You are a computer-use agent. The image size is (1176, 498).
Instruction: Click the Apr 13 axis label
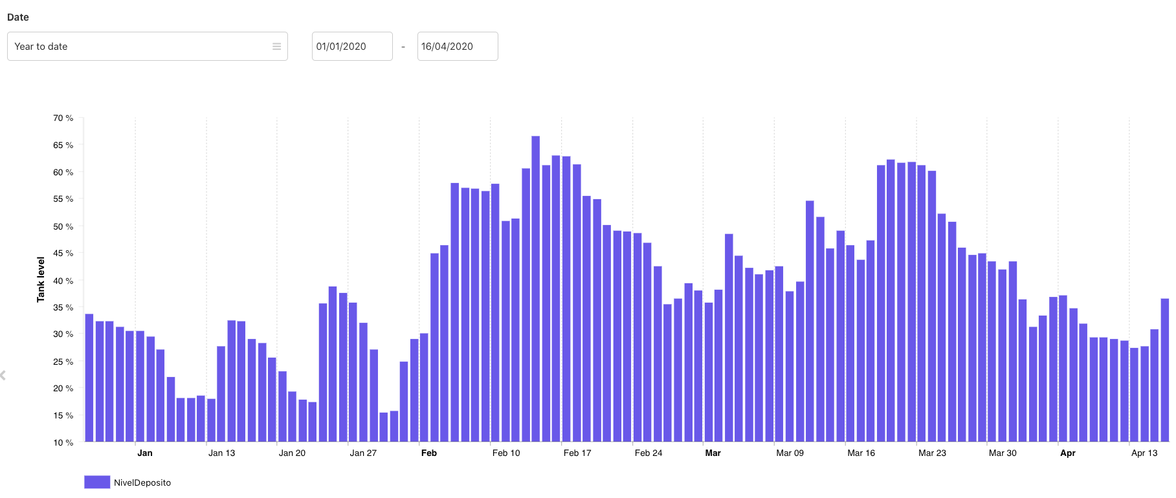pos(1144,453)
